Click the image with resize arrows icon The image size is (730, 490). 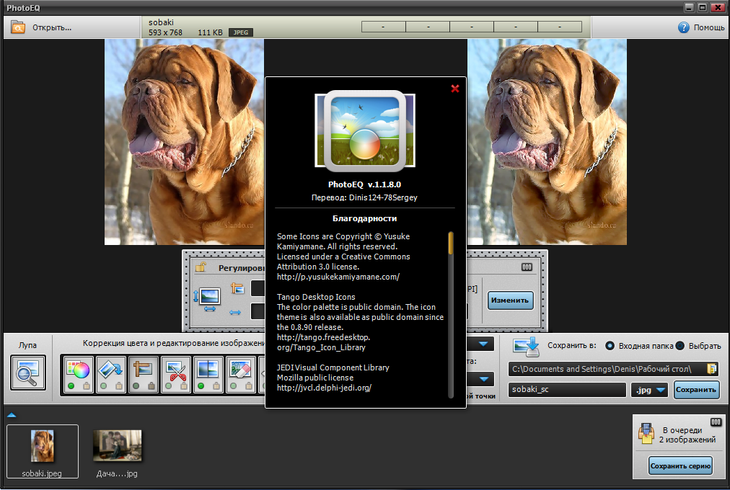tap(207, 299)
